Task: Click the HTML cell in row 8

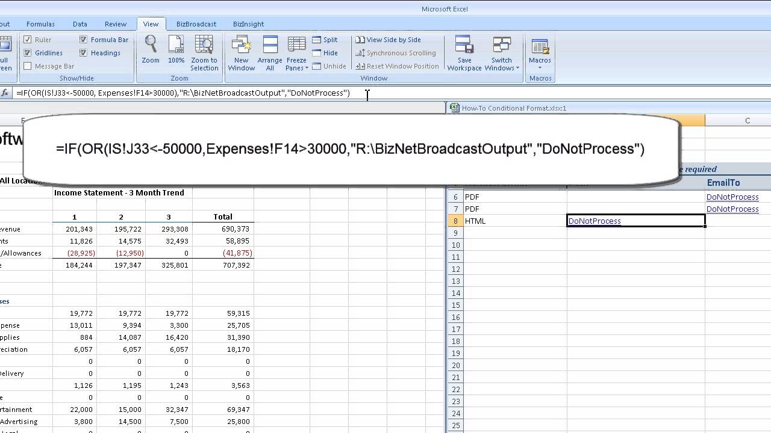Action: pos(515,221)
